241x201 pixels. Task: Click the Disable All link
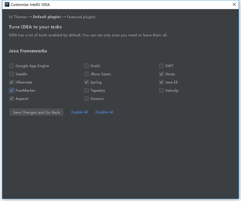104,112
